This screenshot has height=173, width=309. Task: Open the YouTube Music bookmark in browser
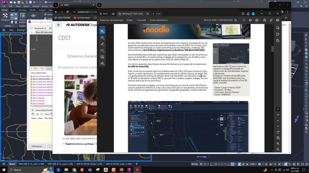click(x=82, y=18)
